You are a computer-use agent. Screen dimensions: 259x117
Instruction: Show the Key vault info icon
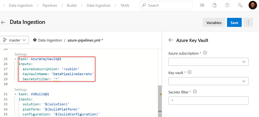coord(189,72)
